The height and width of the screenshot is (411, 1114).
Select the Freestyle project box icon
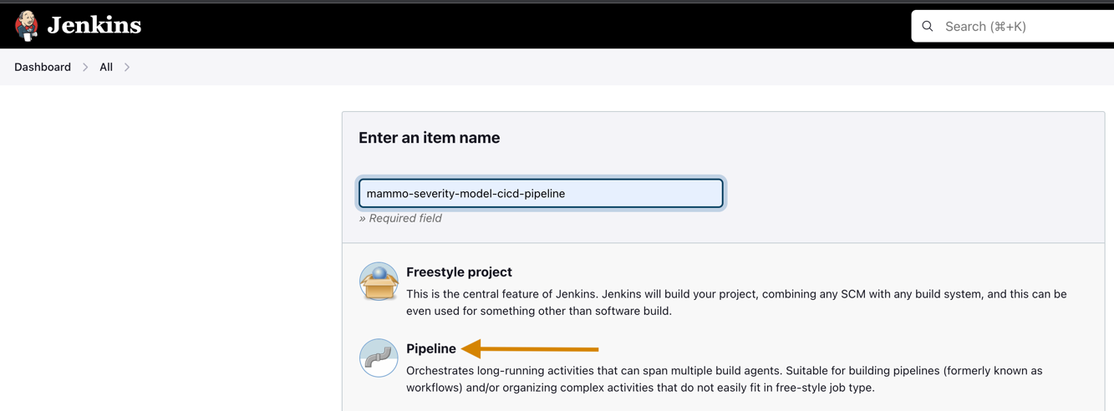tap(379, 282)
